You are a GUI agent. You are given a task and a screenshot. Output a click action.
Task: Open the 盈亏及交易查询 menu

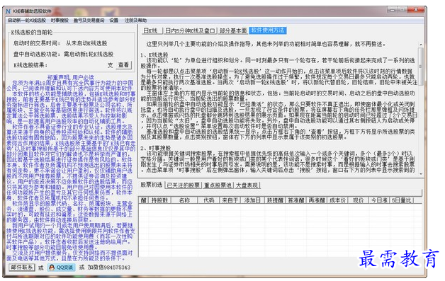89,21
